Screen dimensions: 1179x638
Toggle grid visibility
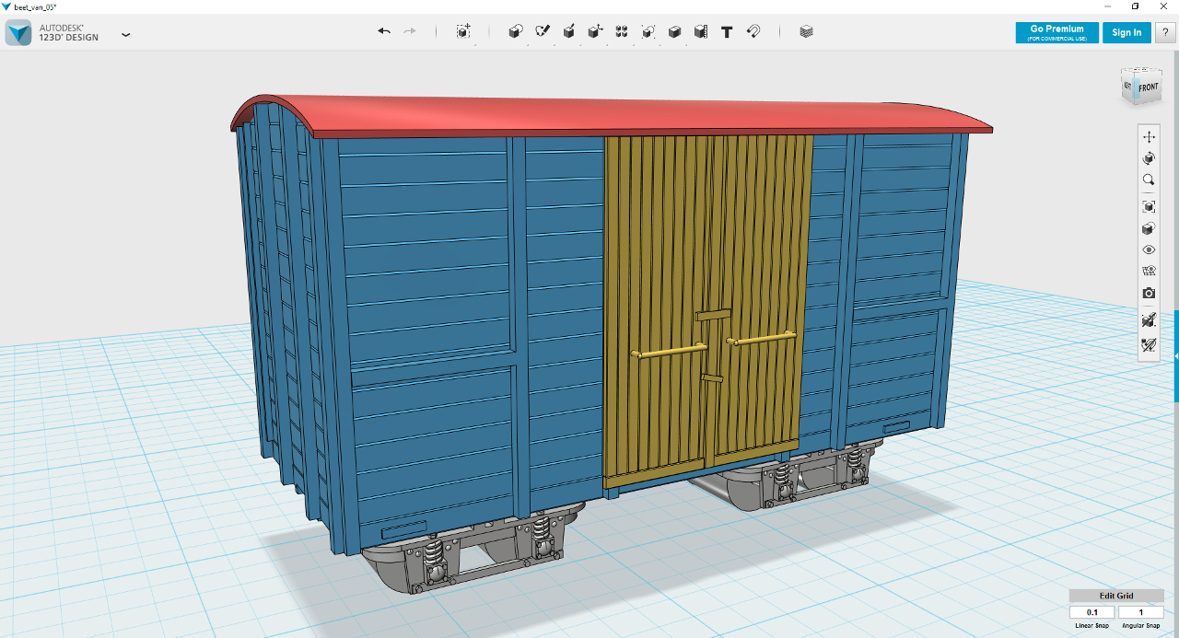click(x=1149, y=272)
